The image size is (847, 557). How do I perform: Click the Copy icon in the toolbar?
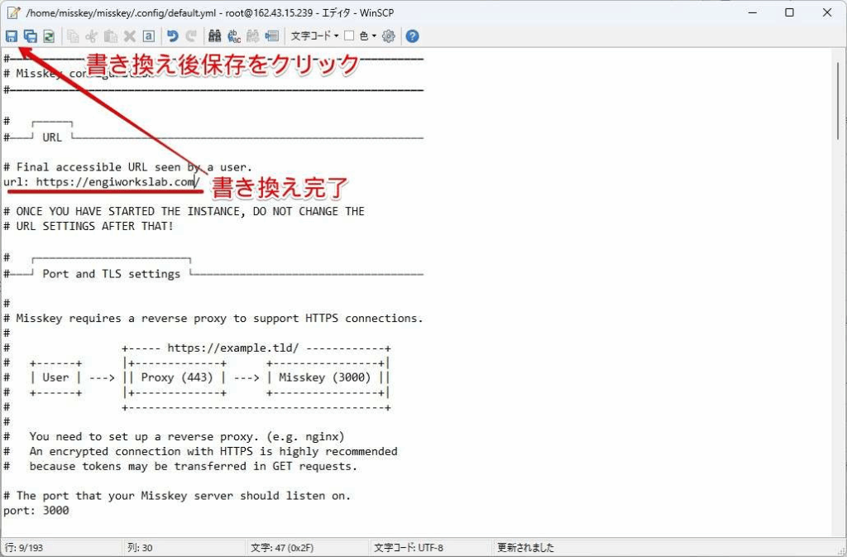[x=73, y=36]
